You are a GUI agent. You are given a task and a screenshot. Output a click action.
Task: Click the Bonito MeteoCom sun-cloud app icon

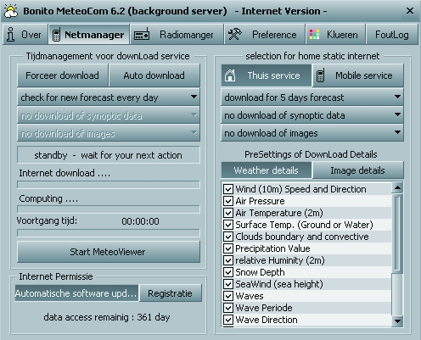point(11,11)
